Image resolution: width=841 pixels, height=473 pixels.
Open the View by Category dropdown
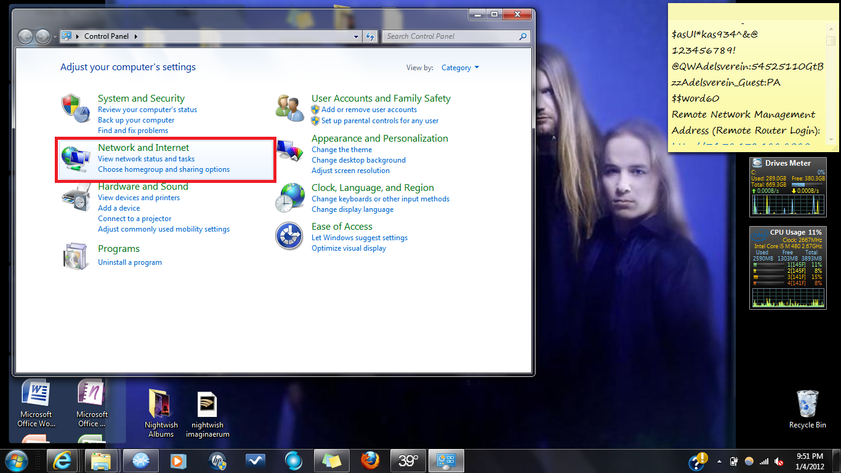click(x=460, y=68)
